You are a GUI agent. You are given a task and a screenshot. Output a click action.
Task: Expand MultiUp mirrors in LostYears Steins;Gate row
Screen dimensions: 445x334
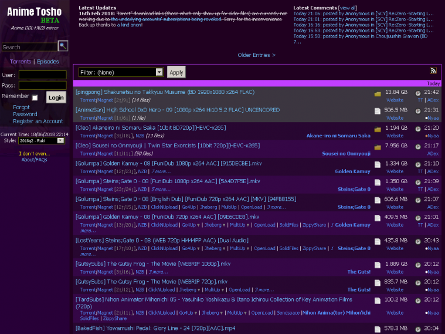248,249
